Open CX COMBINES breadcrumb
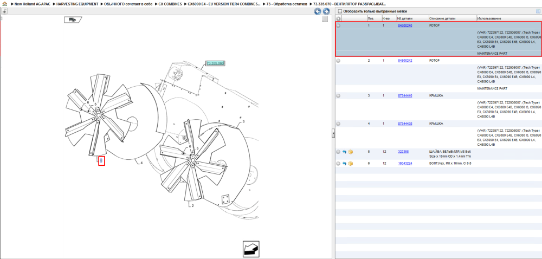Screen dimensions: 542x259 (x=170, y=4)
